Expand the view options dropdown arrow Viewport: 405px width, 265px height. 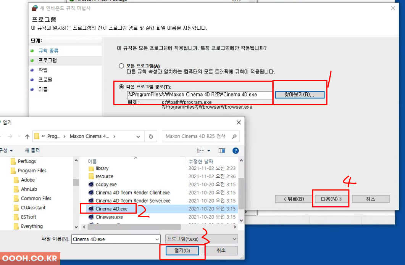coord(209,151)
